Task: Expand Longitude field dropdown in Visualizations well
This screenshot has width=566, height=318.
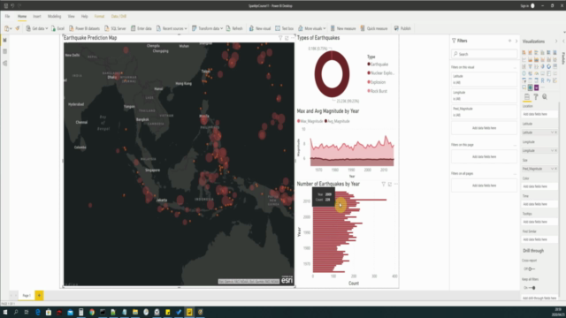Action: [552, 150]
